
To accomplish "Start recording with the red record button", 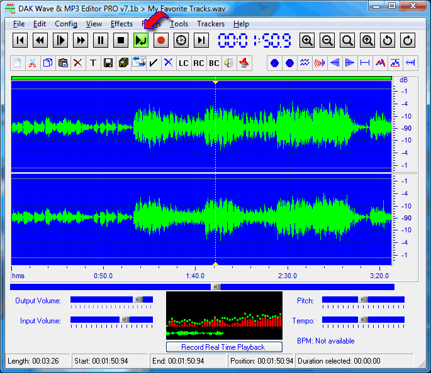I will (x=161, y=40).
